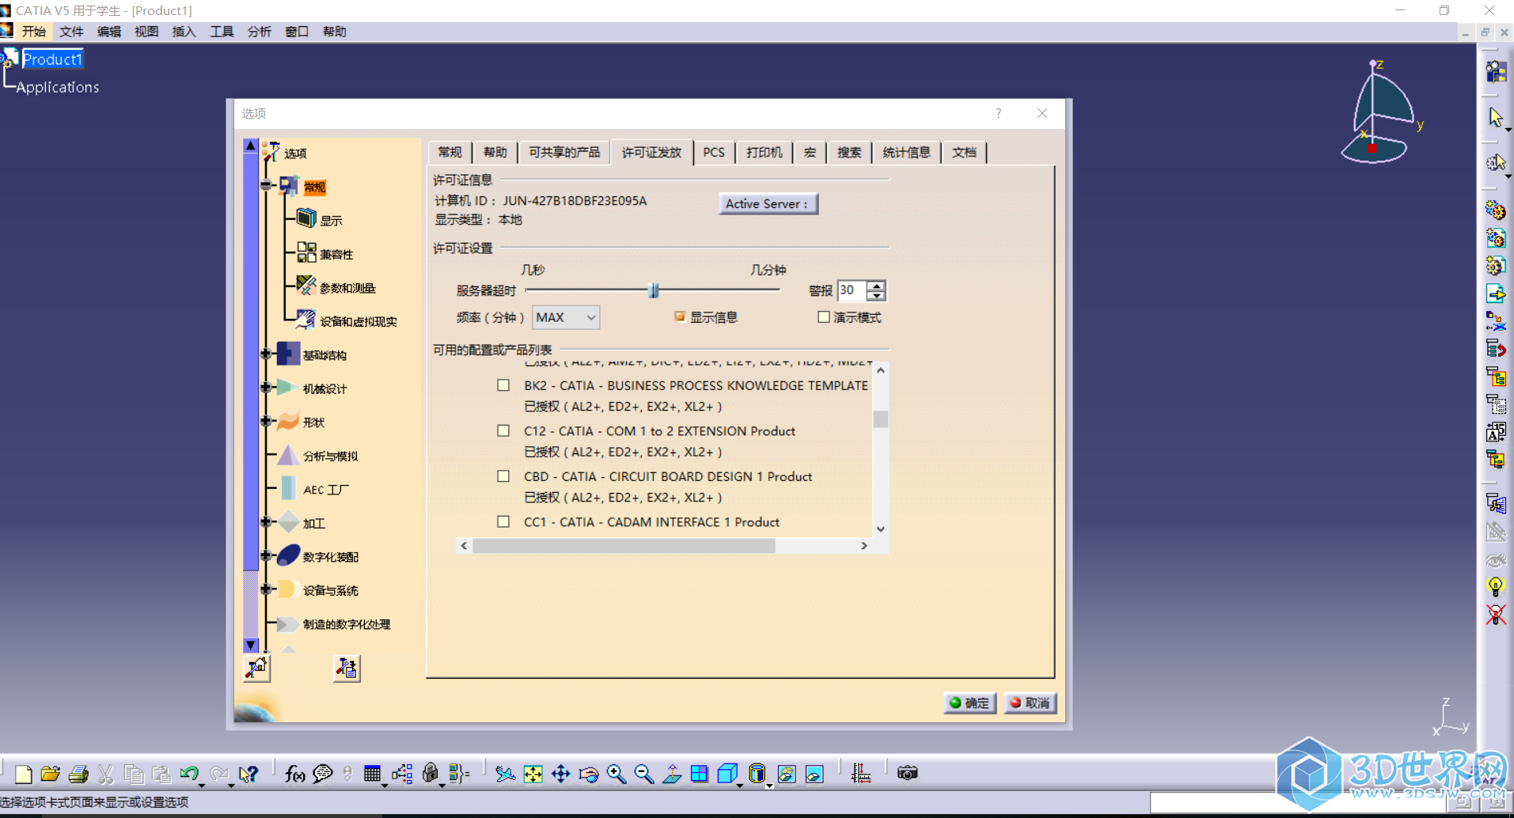Open file with the folder icon
The height and width of the screenshot is (818, 1514).
click(50, 774)
